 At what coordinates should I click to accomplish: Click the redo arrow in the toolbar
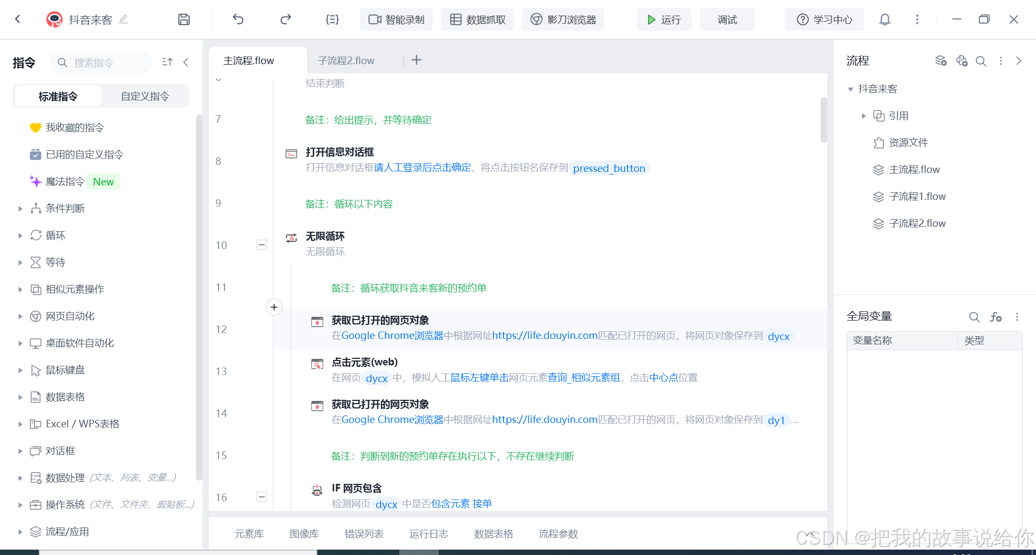tap(285, 19)
